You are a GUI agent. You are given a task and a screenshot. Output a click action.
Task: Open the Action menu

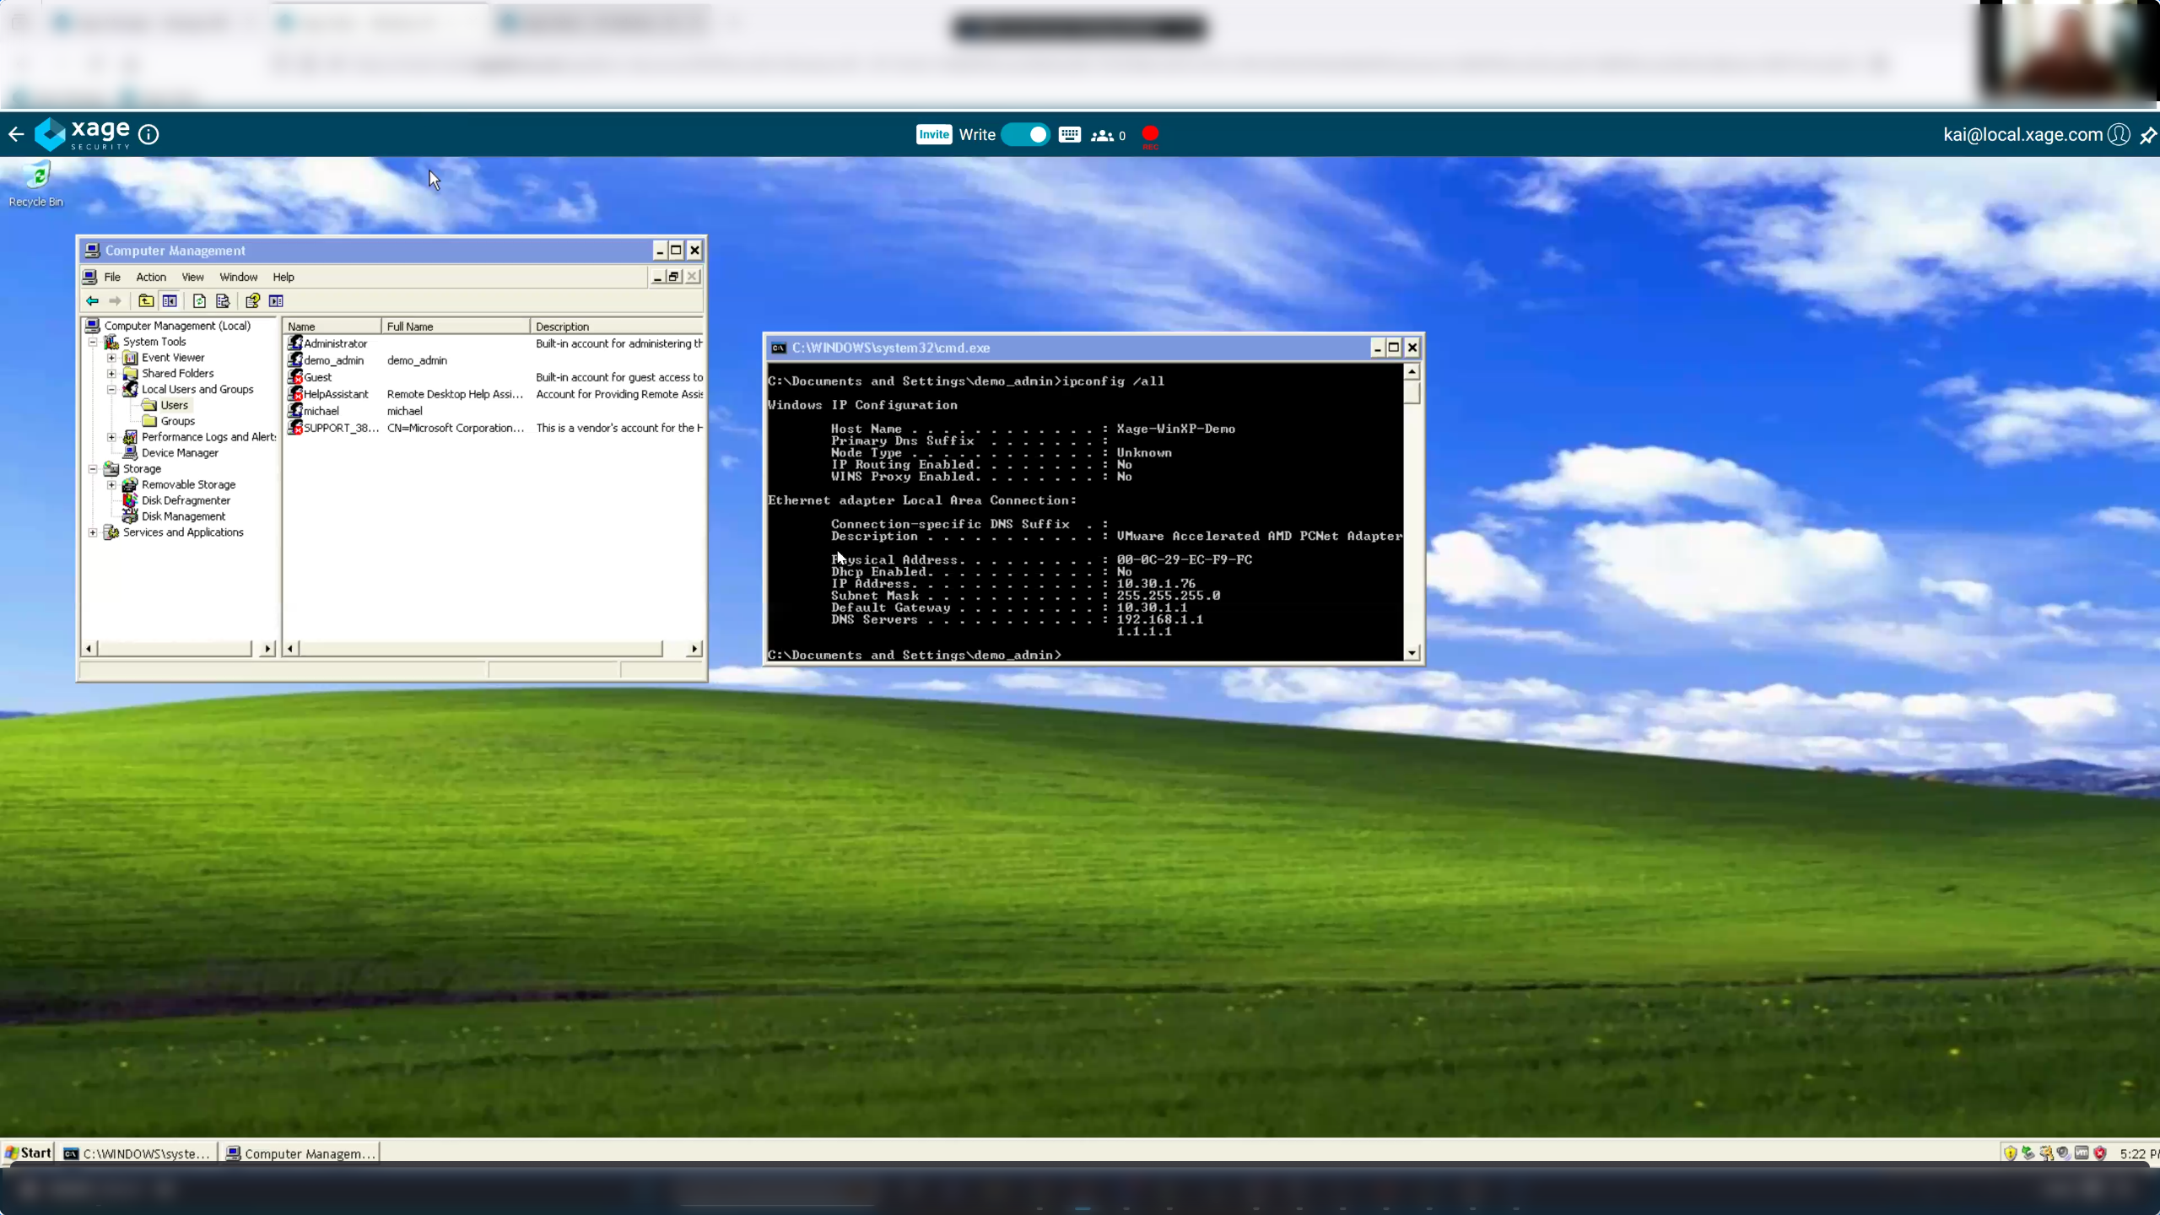coord(151,278)
